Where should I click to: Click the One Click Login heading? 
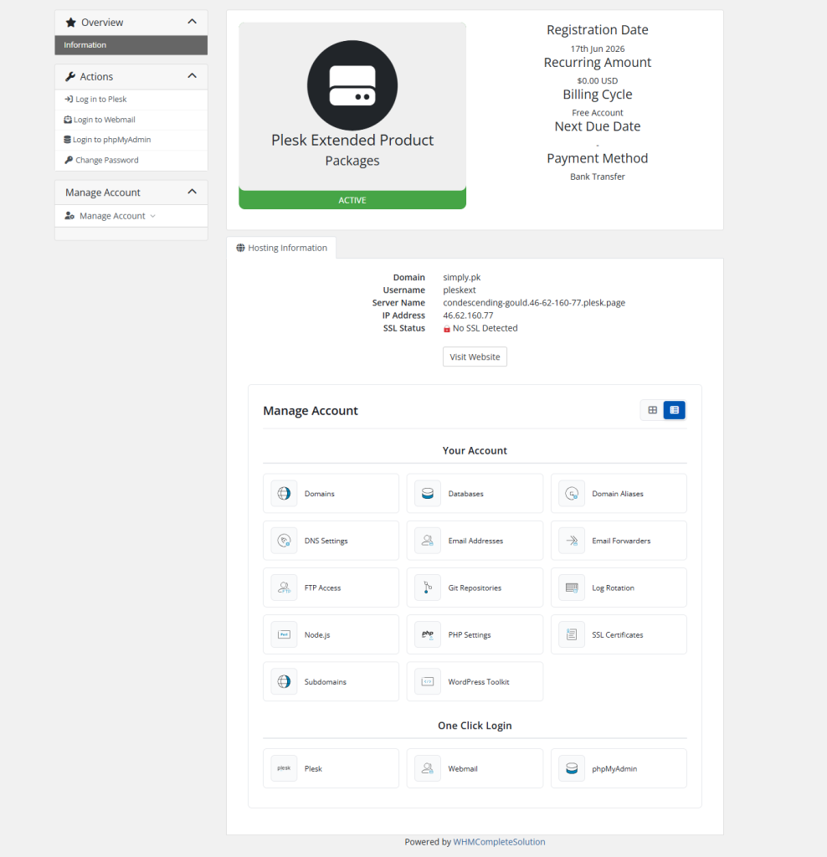pyautogui.click(x=475, y=726)
